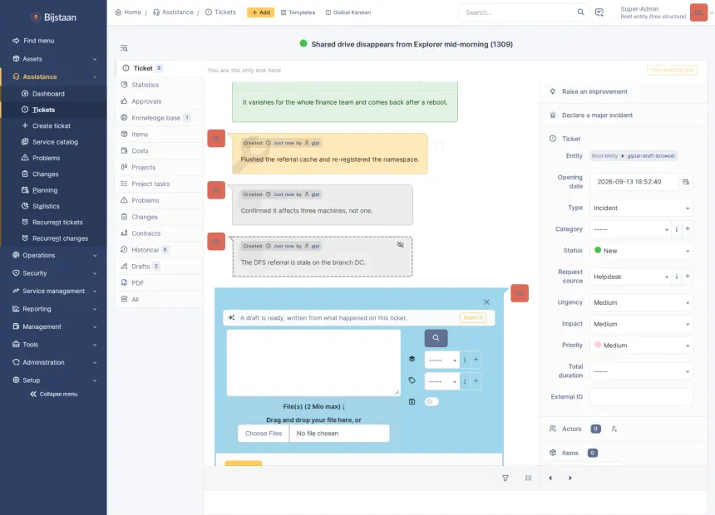Go to next ticket with right arrow
The height and width of the screenshot is (515, 715).
click(x=570, y=478)
